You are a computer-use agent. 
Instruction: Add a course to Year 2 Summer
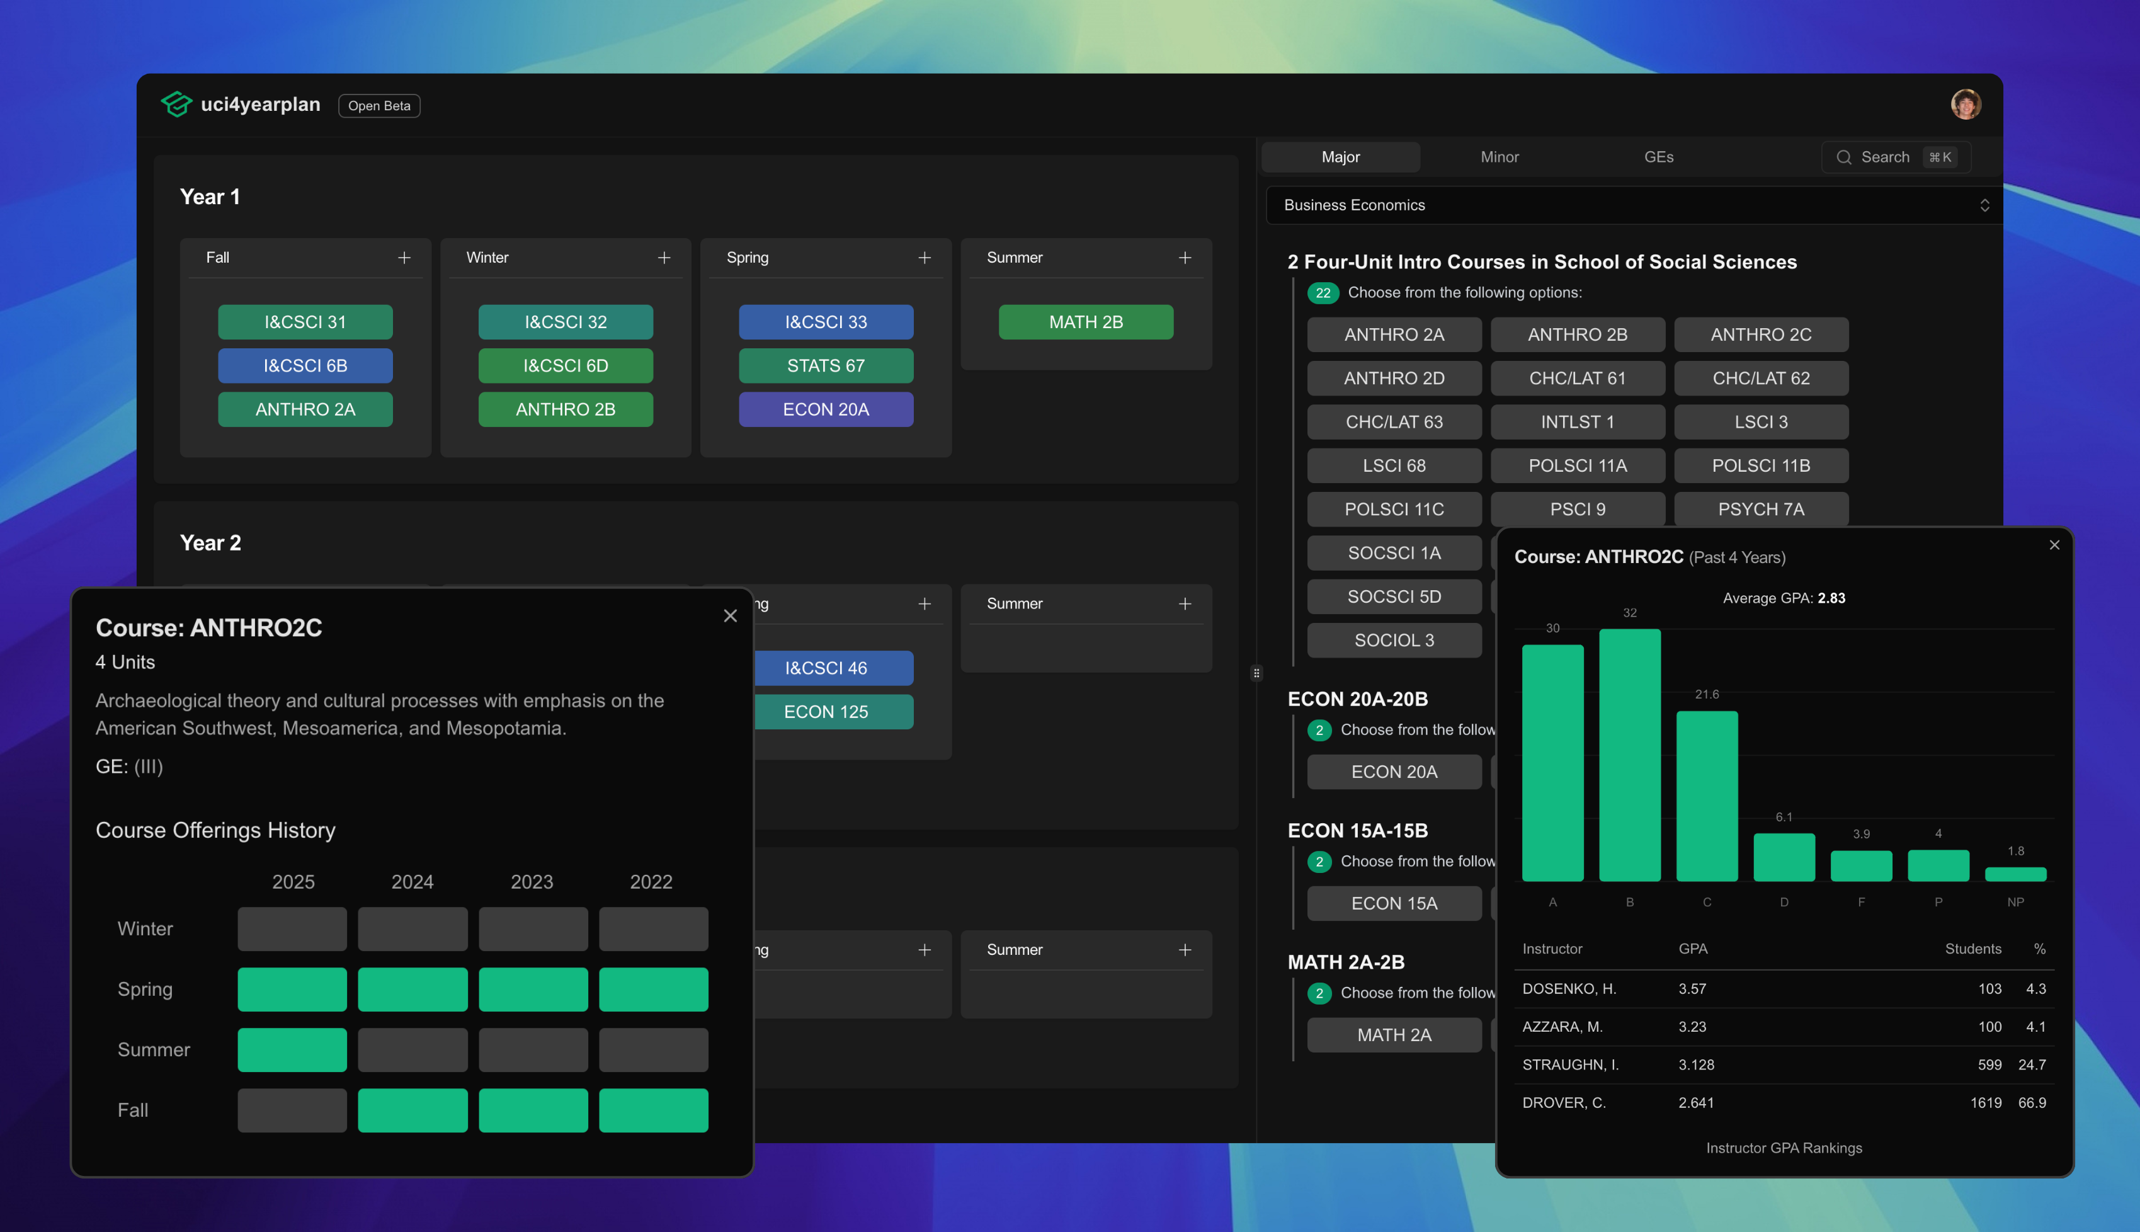pos(1185,603)
